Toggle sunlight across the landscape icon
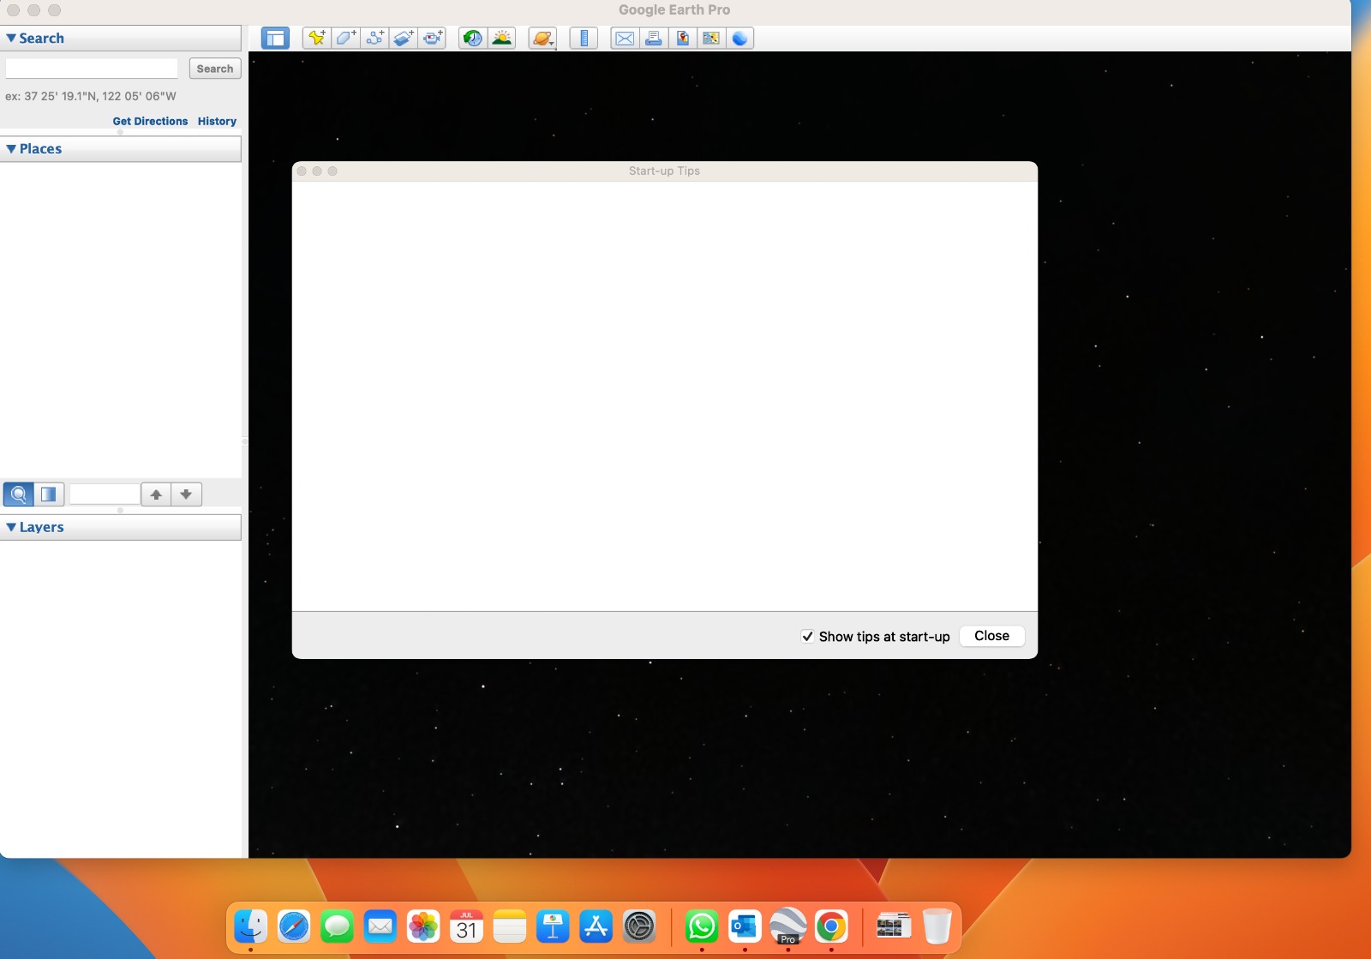Viewport: 1371px width, 959px height. coord(502,38)
